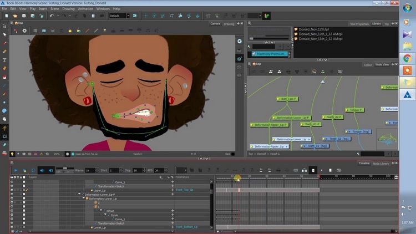Select the Harmony Premium library folder
Viewport: 416px width, 234px height.
pyautogui.click(x=269, y=54)
